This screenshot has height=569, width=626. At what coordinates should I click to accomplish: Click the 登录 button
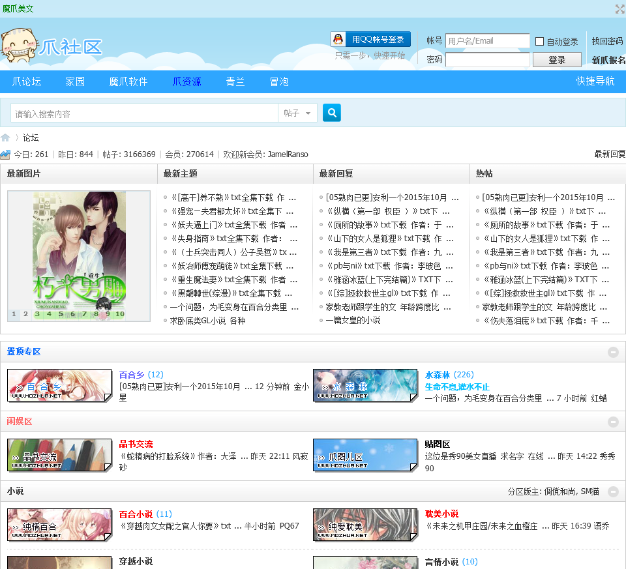click(557, 60)
